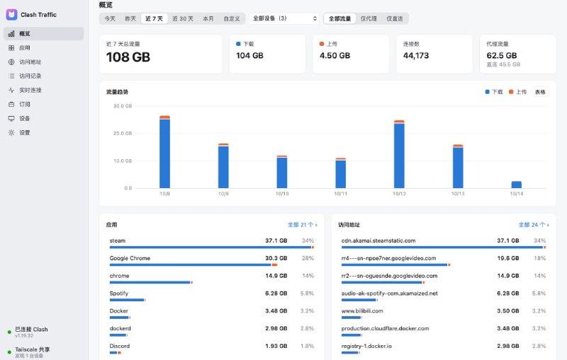Viewport: 567px width, 360px height.
Task: Click the 近 7 天总流量 108 GB card
Action: tap(161, 54)
